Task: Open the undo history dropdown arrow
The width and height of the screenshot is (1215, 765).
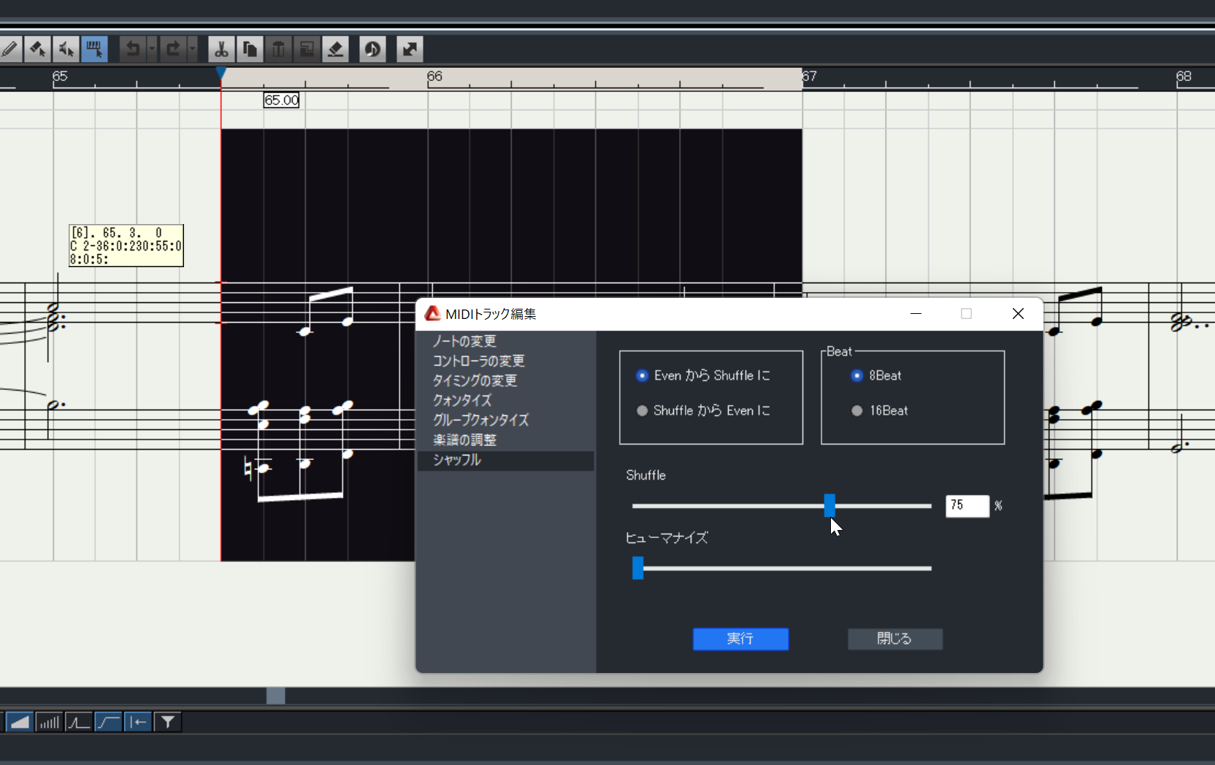Action: click(152, 49)
